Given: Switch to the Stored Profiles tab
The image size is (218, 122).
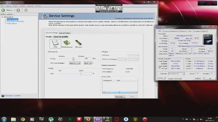Looking at the screenshot, I should [x=64, y=33].
